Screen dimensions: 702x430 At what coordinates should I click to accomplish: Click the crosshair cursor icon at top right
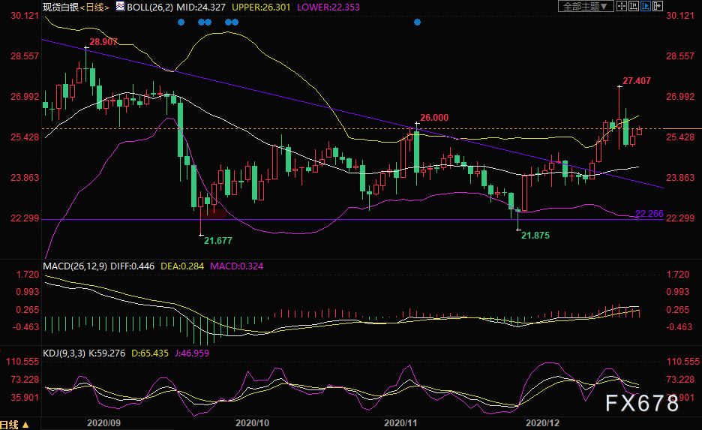tap(622, 7)
